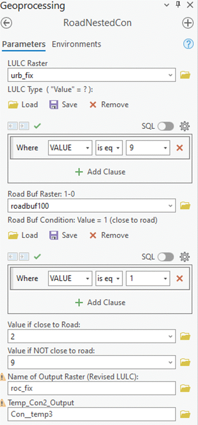
Task: Open LULC Type expression settings gear
Action: click(x=185, y=126)
